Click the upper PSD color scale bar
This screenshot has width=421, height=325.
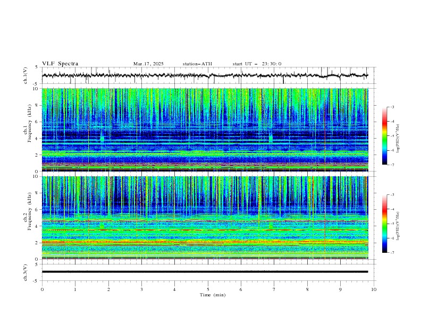coord(384,135)
